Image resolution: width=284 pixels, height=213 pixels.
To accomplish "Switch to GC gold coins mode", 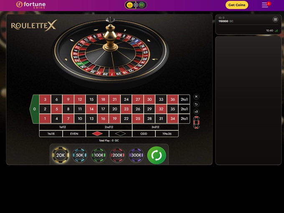I will point(130,5).
